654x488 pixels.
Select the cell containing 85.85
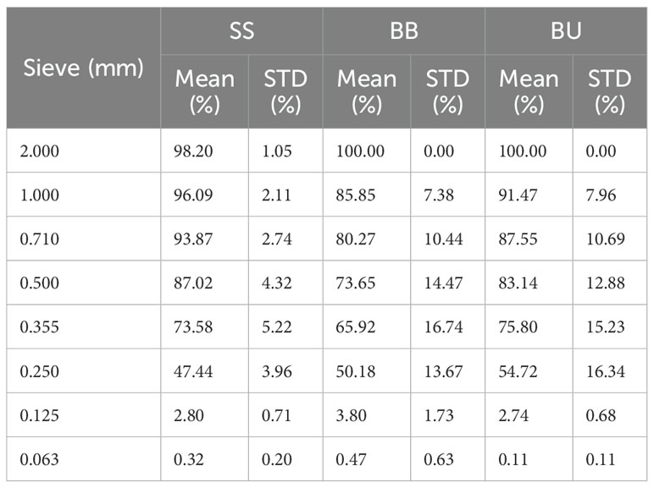[356, 195]
